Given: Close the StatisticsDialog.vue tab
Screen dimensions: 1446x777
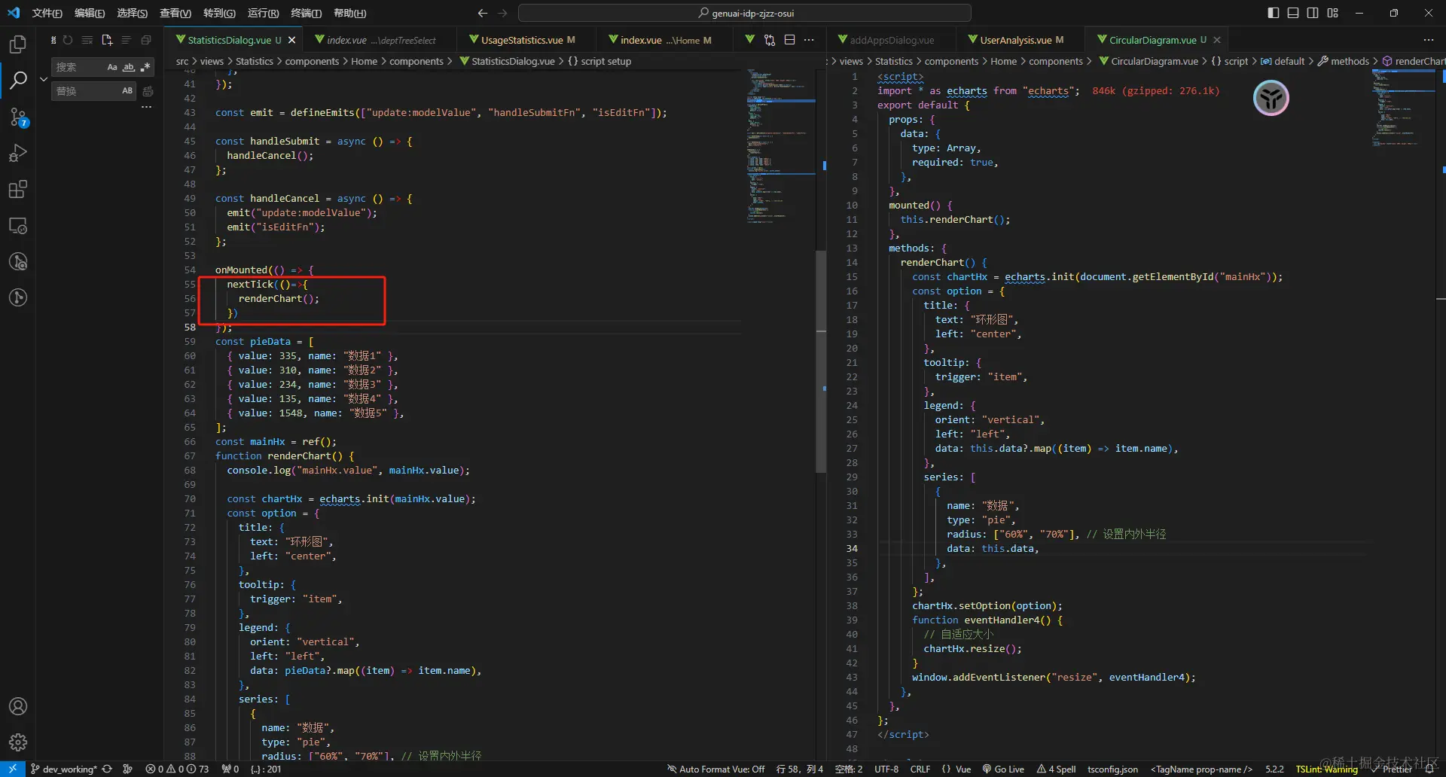Looking at the screenshot, I should pos(291,40).
